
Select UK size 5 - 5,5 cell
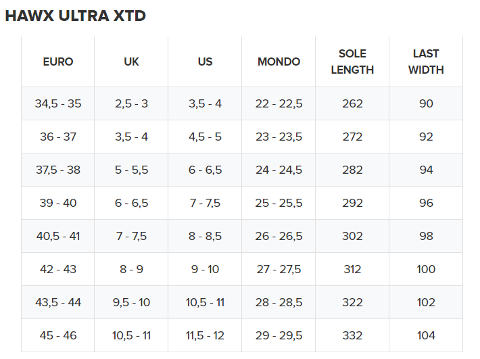(131, 170)
